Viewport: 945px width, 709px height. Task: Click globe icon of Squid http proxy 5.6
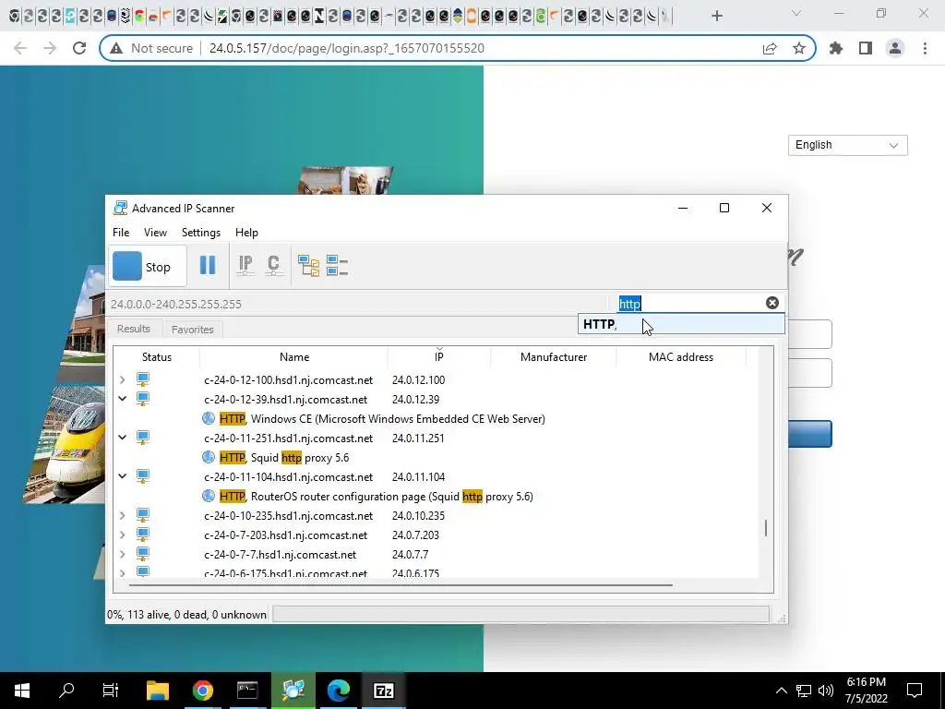(209, 457)
